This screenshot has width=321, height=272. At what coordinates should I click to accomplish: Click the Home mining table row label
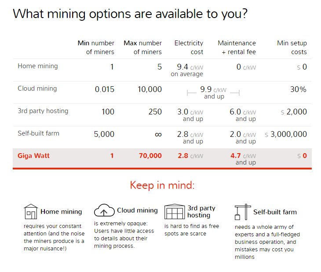[x=38, y=66]
